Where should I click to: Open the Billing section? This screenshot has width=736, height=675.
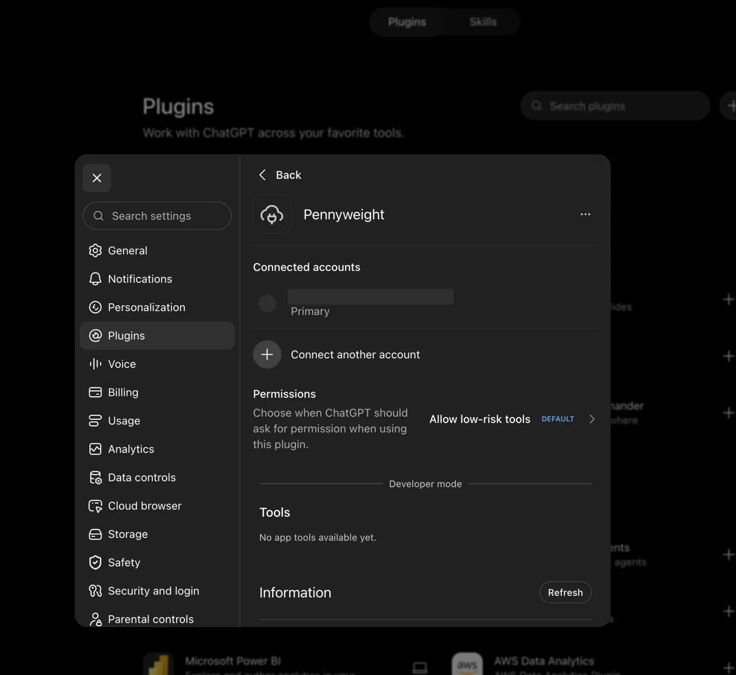coord(157,392)
